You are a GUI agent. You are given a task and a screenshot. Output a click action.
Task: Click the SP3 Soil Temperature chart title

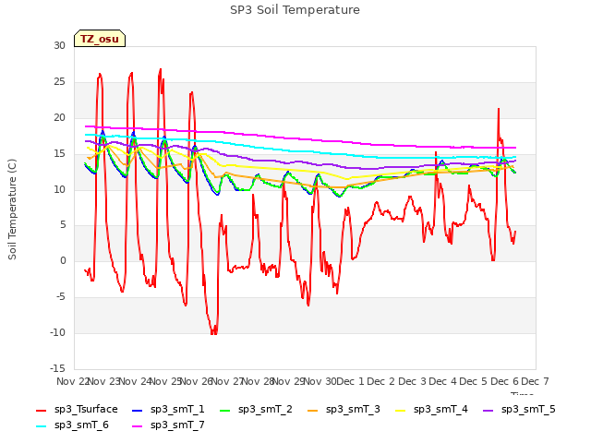tap(295, 10)
